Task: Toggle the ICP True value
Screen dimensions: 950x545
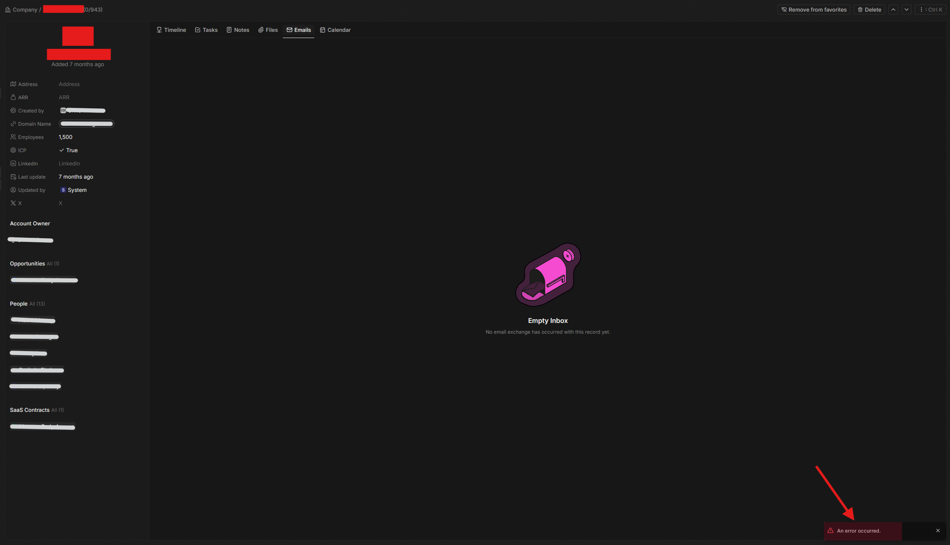Action: pos(69,150)
